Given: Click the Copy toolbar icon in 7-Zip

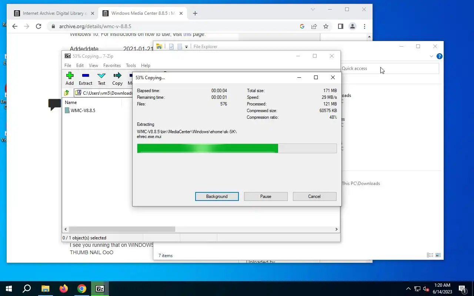Looking at the screenshot, I should click(117, 78).
